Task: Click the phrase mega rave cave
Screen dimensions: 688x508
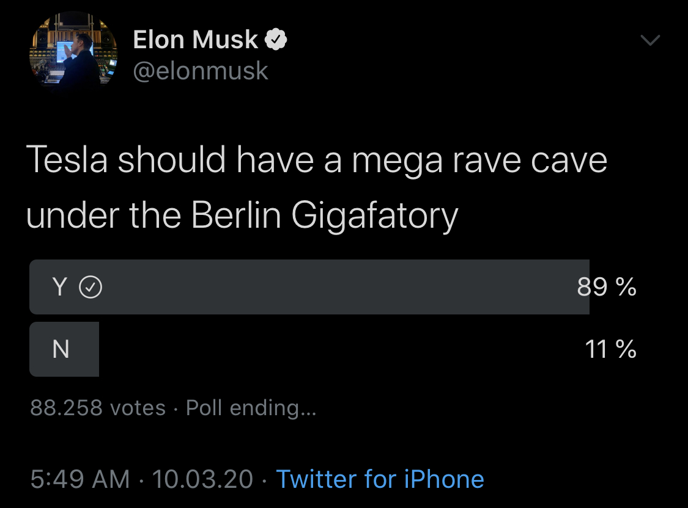Action: (x=479, y=161)
